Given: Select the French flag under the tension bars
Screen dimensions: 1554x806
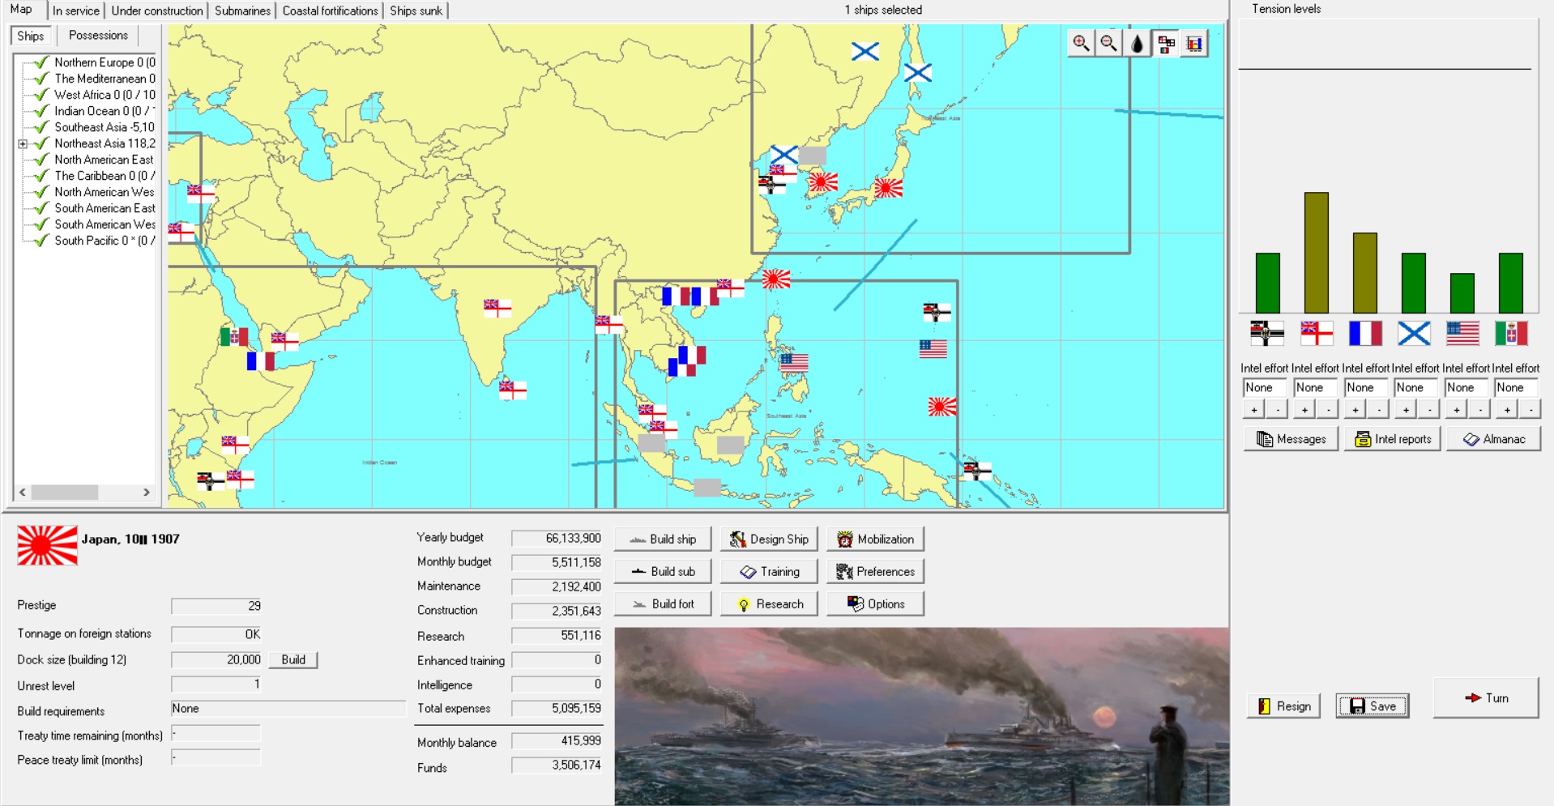Looking at the screenshot, I should pyautogui.click(x=1365, y=333).
